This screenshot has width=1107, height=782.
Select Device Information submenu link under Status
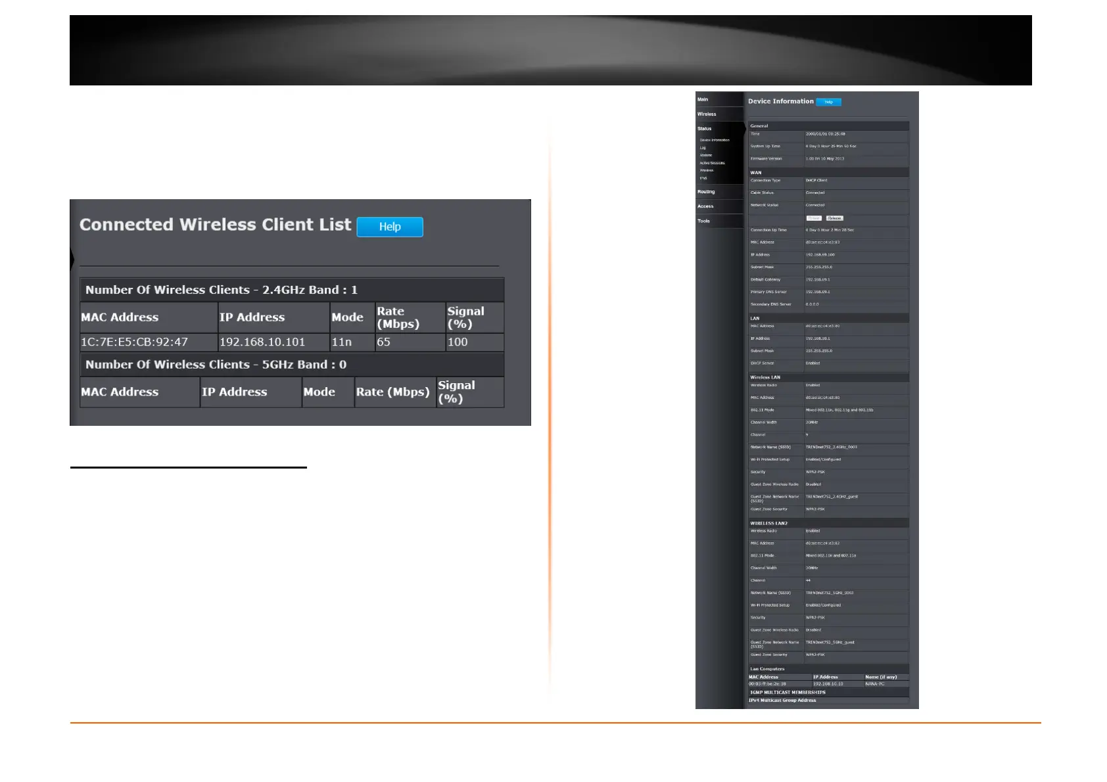click(715, 140)
